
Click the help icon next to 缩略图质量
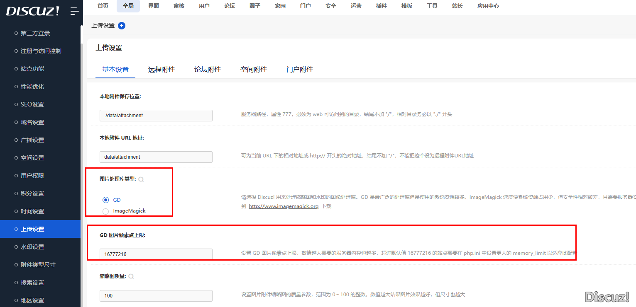tap(131, 276)
